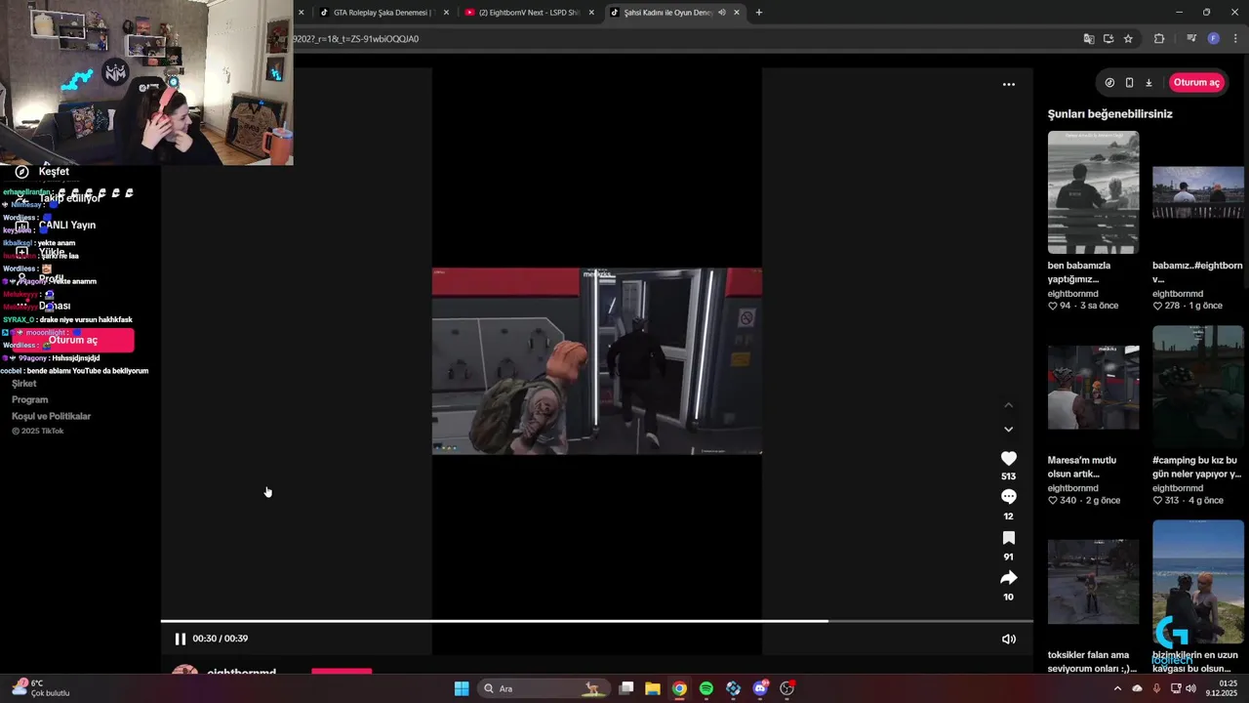Open Discord from the taskbar
This screenshot has height=703, width=1249.
[x=760, y=688]
